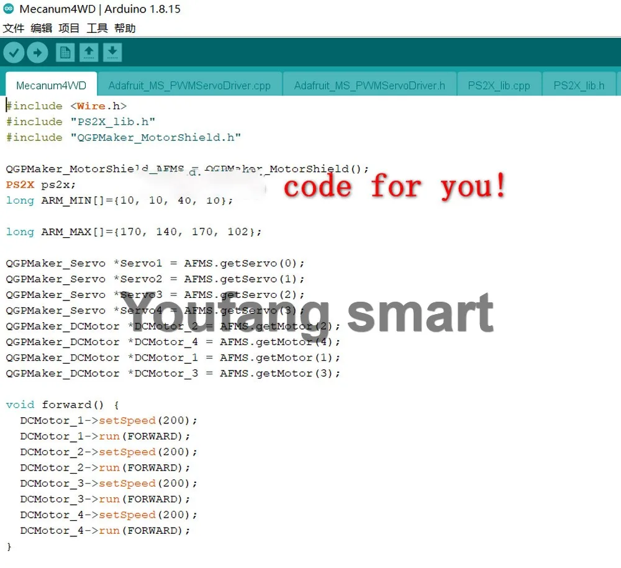Click the closing brace of forward()

point(9,547)
